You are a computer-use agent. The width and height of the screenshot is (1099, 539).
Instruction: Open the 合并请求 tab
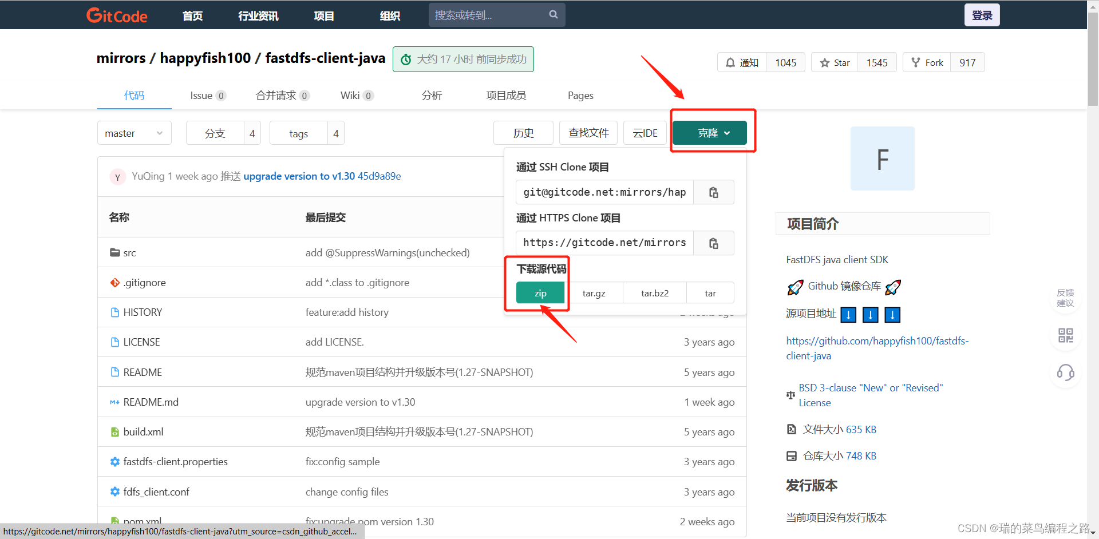(x=283, y=96)
